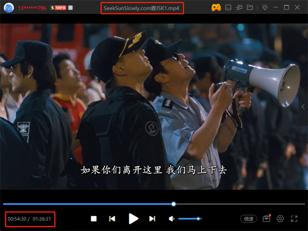The height and width of the screenshot is (231, 308).
Task: Open the 倍速 playback speed button
Action: (x=248, y=219)
